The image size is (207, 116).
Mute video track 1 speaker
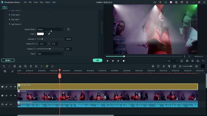pyautogui.click(x=11, y=95)
